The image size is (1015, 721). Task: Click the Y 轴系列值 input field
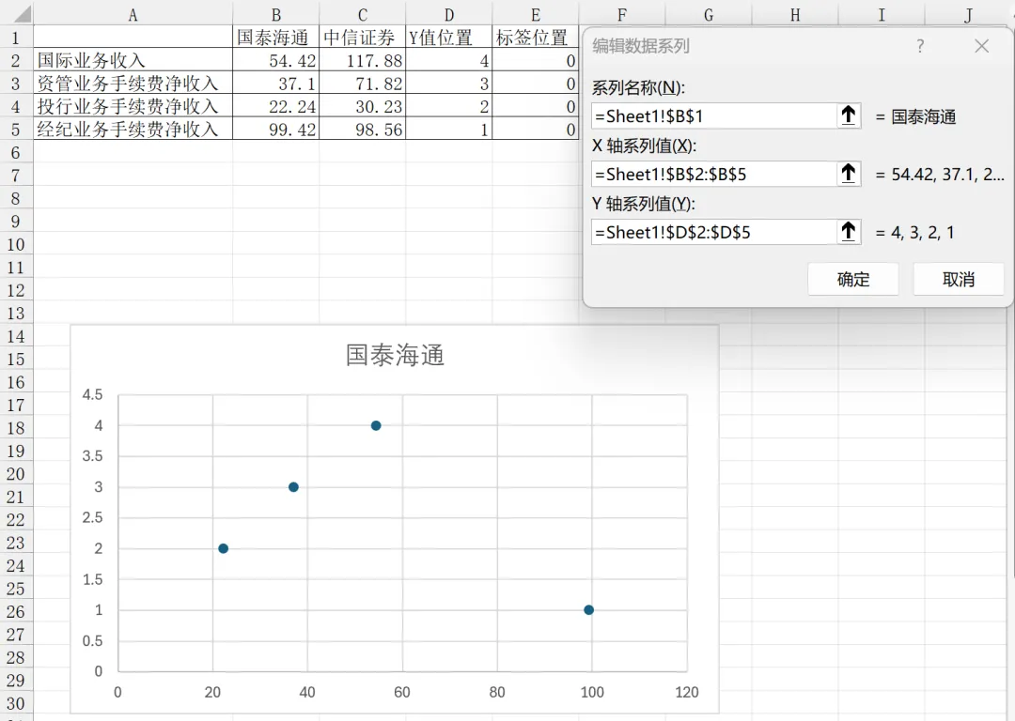point(714,232)
